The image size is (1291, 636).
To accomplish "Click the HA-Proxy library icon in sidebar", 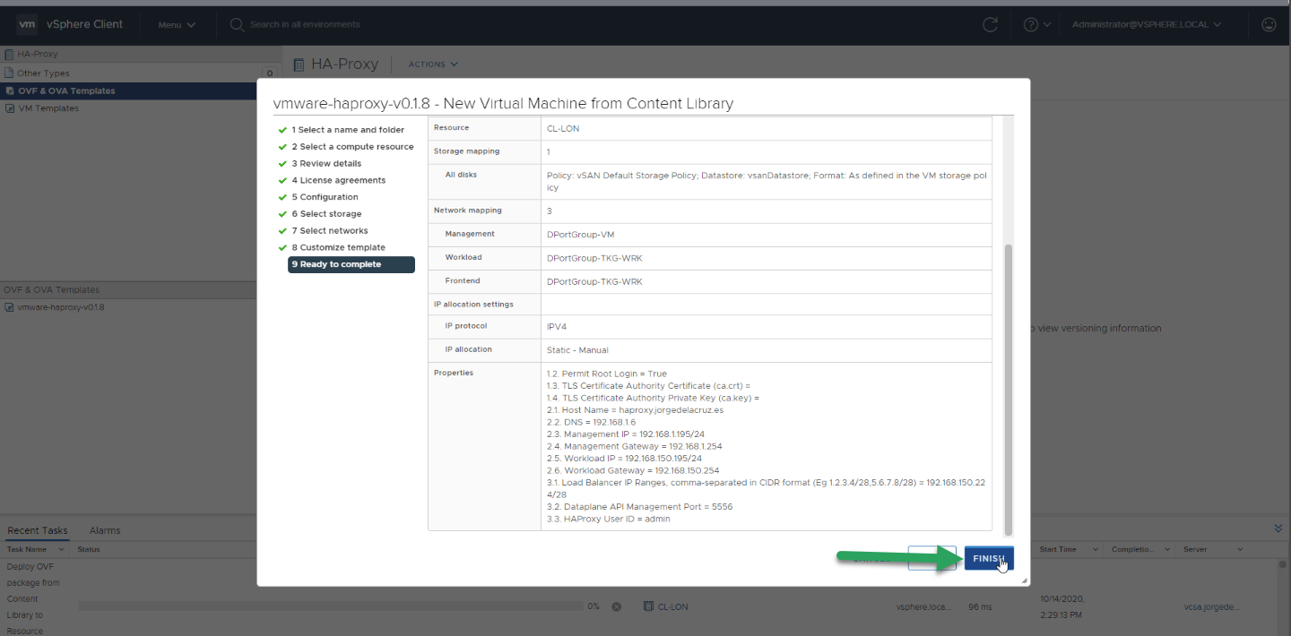I will [9, 54].
